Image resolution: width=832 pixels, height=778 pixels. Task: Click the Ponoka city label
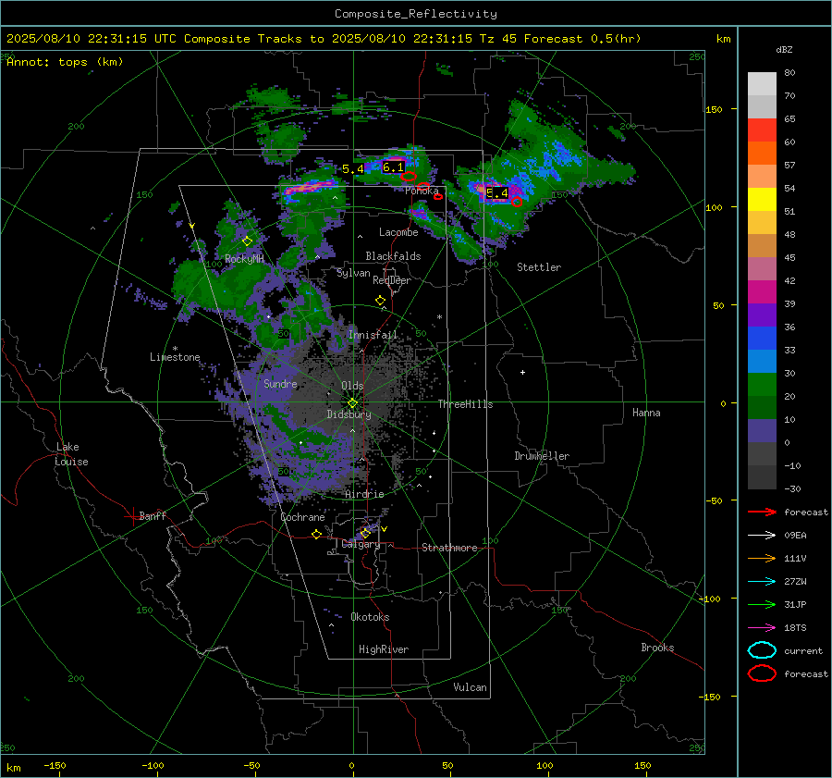[x=422, y=191]
